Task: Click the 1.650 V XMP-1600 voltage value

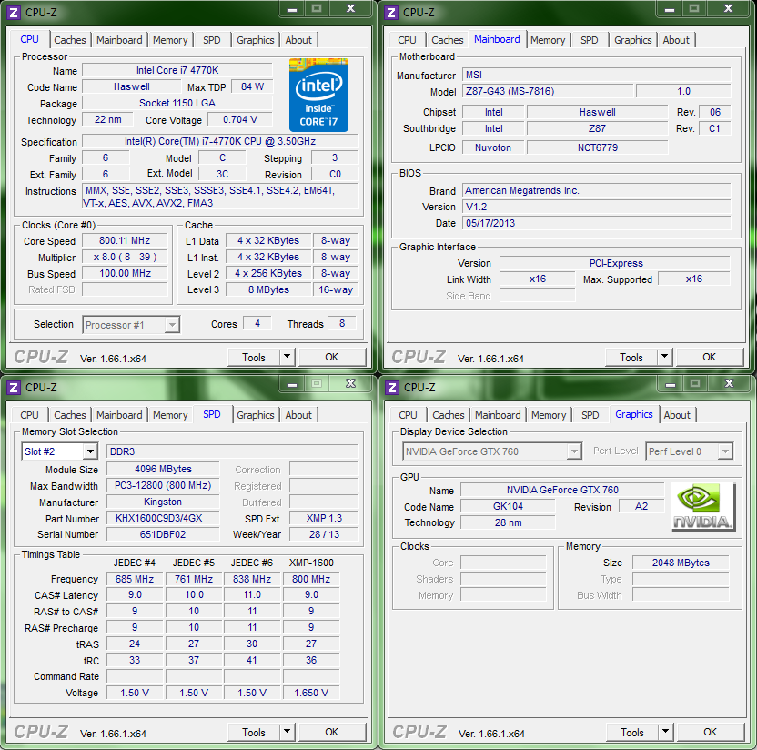Action: click(311, 693)
